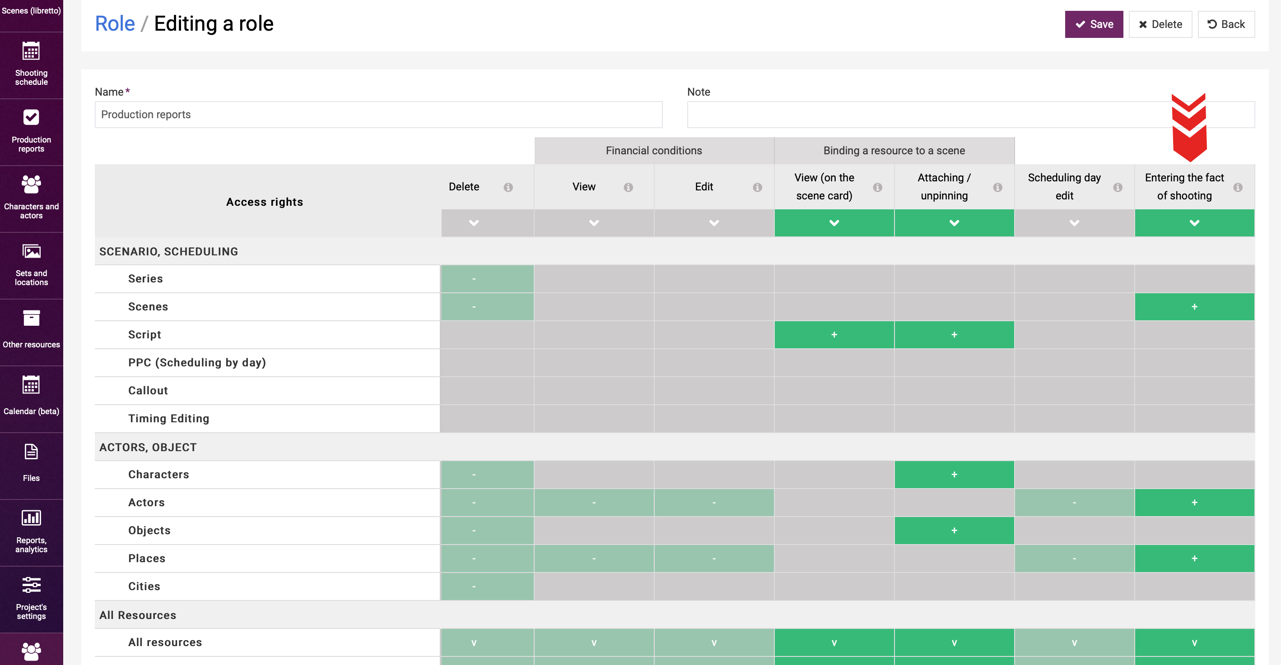Click SCENARIO, SCHEDULING section header
Screen dimensions: 1281x665
point(168,251)
